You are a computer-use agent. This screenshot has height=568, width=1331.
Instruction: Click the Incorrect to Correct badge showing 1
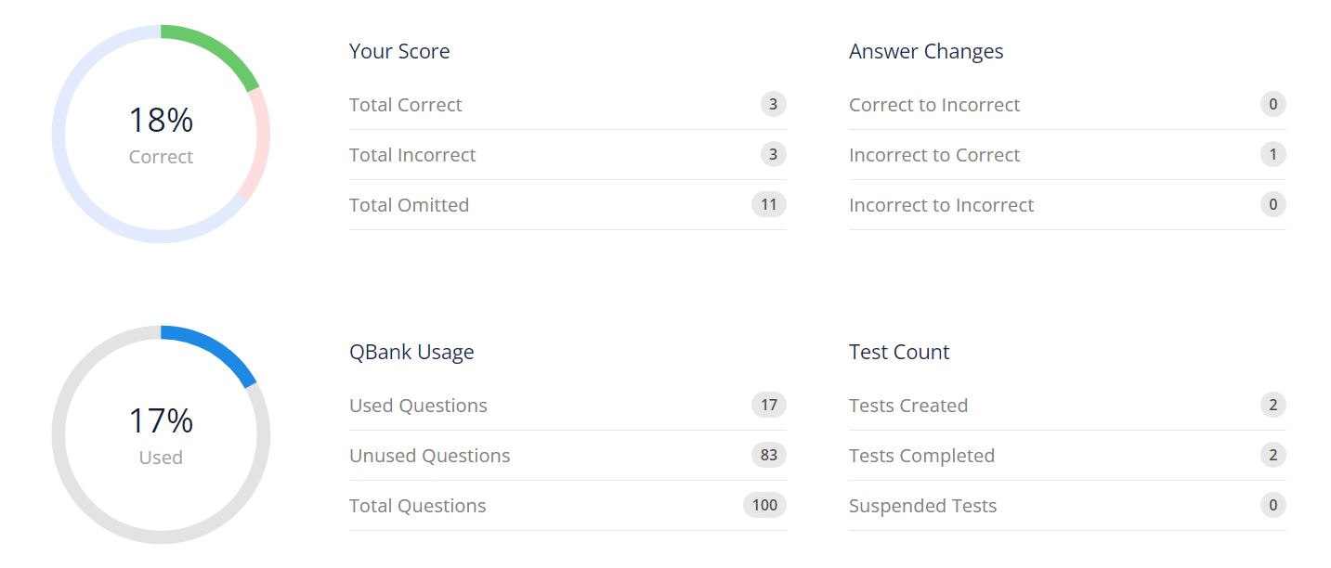pyautogui.click(x=1272, y=154)
